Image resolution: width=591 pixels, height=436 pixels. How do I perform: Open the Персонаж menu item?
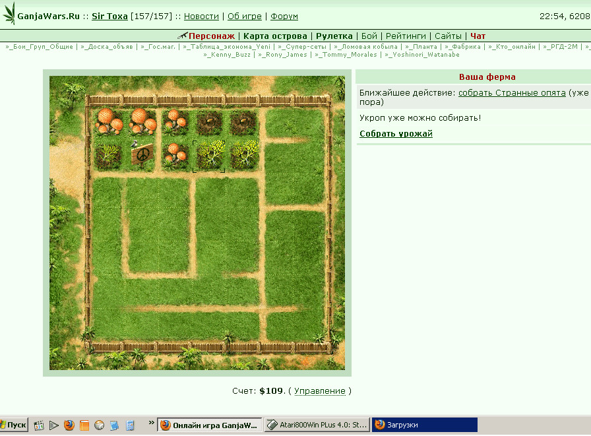point(212,36)
